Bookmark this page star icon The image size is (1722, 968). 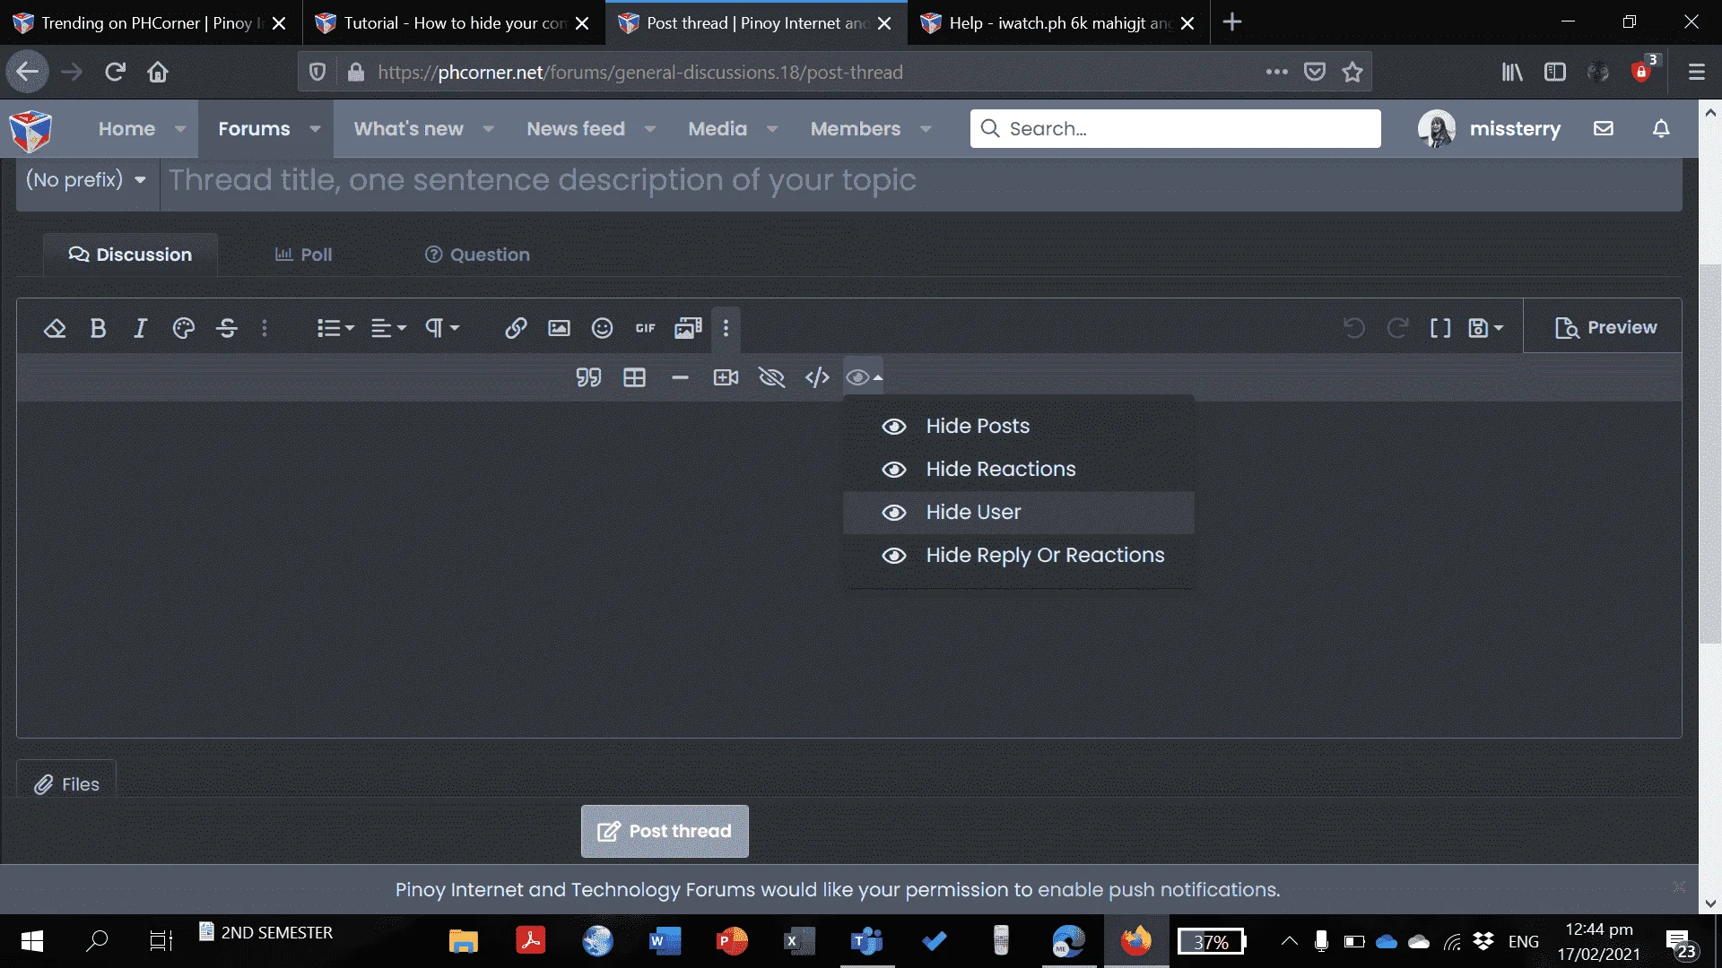tap(1352, 72)
